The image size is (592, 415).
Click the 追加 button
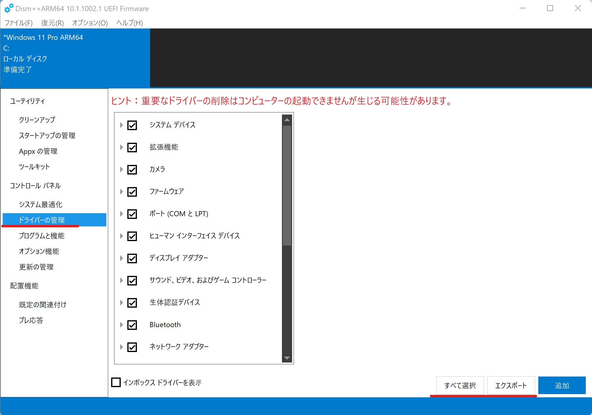click(x=562, y=385)
